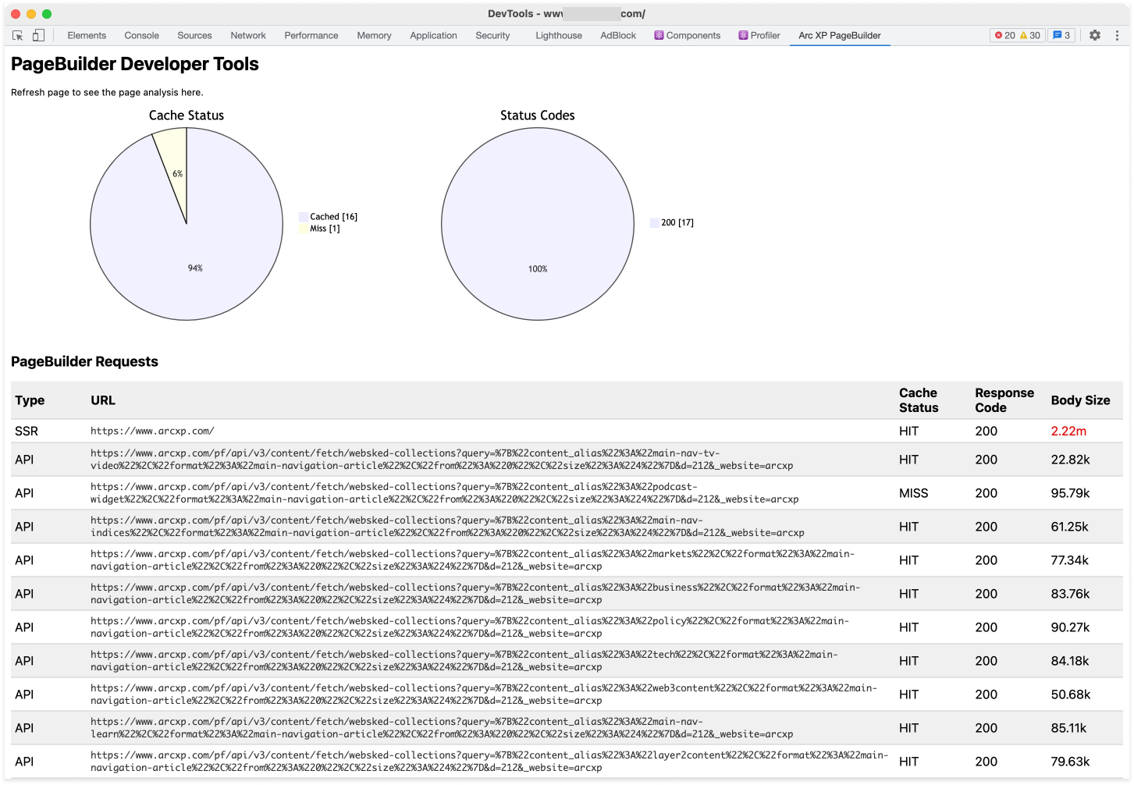The height and width of the screenshot is (785, 1134).
Task: Select the Application tab
Action: (433, 36)
